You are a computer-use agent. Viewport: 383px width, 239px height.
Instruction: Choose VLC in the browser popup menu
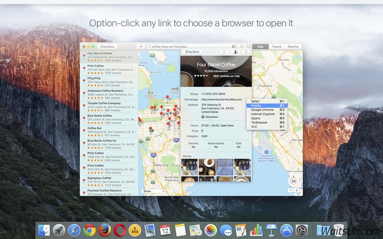coord(267,127)
